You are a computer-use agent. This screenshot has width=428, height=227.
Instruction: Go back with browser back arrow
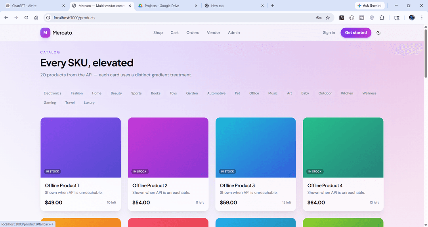(x=6, y=18)
